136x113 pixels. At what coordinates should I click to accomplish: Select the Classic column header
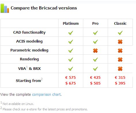click(x=120, y=23)
